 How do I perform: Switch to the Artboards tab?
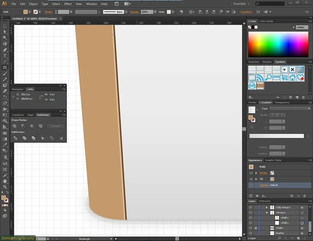264,201
